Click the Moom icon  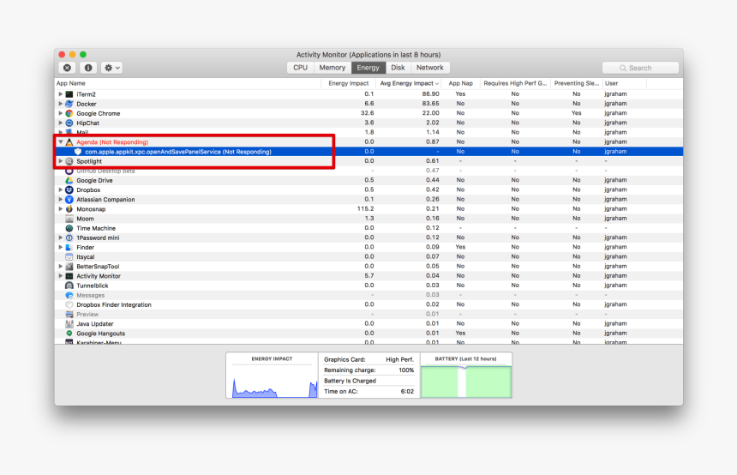pyautogui.click(x=69, y=219)
